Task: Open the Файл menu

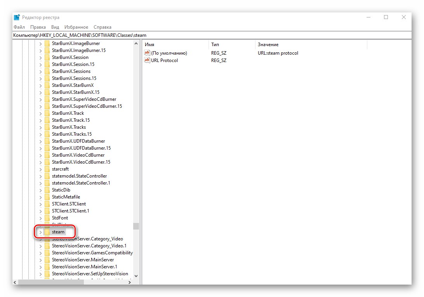Action: pos(19,27)
